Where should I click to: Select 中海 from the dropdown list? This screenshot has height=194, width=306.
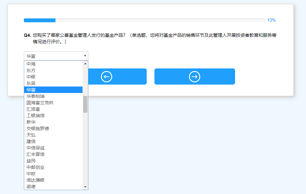[x=53, y=64]
